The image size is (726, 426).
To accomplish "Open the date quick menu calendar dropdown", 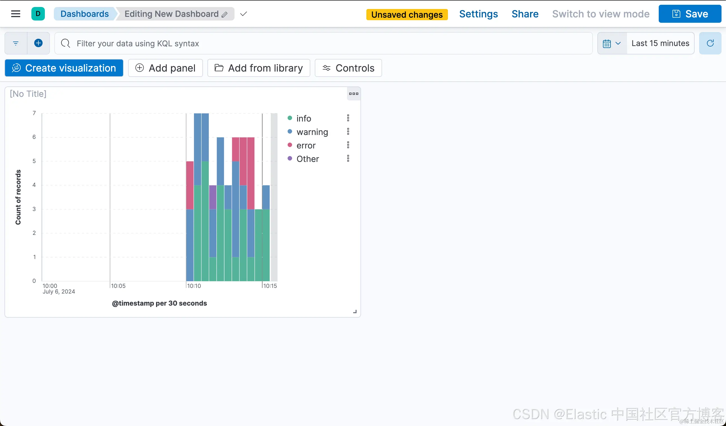I will 612,43.
